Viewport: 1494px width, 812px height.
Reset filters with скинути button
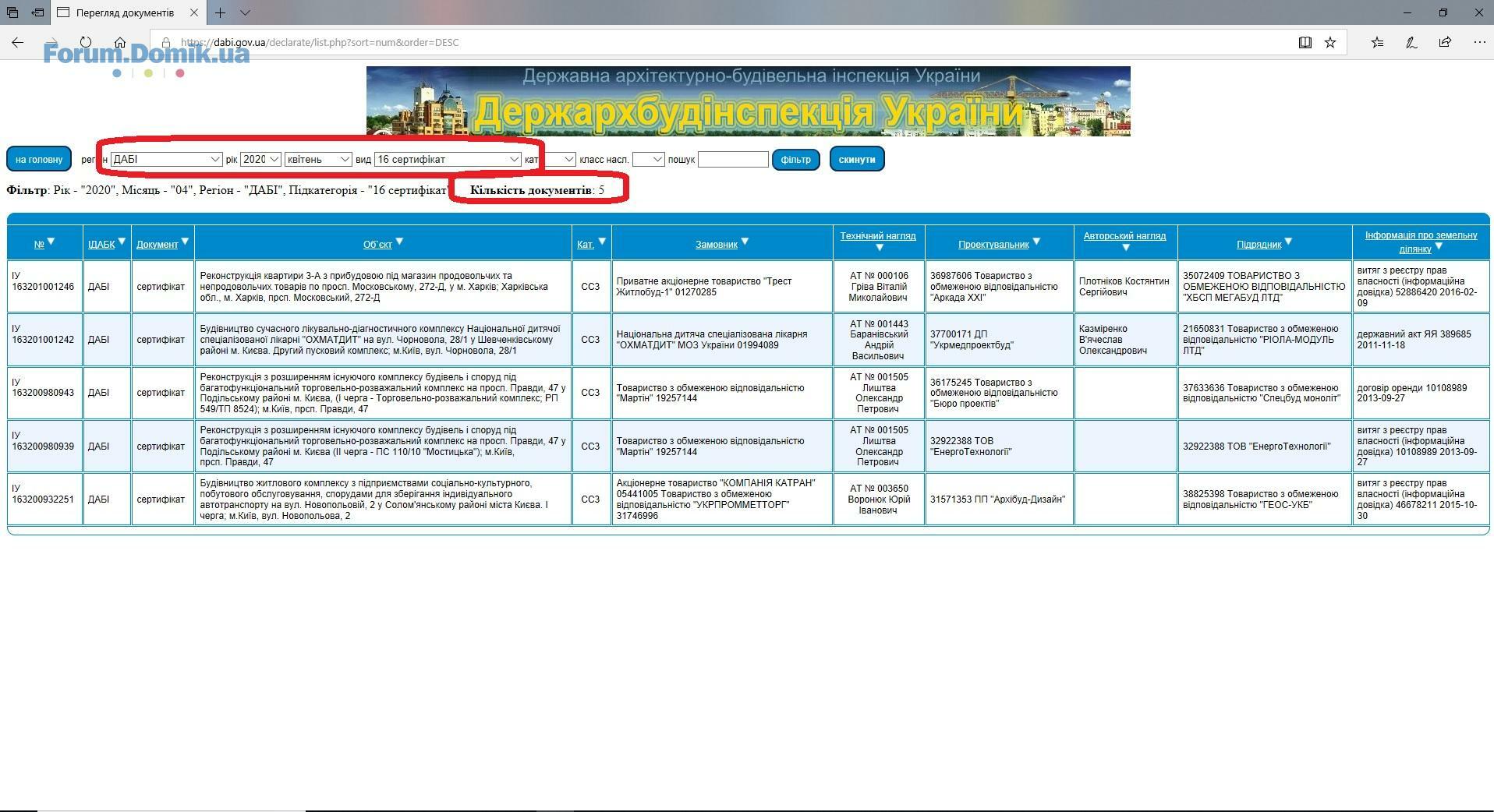pyautogui.click(x=857, y=159)
